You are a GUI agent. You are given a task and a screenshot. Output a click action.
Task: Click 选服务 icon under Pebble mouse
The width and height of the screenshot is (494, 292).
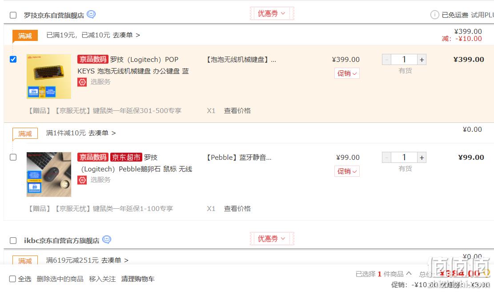pos(82,180)
